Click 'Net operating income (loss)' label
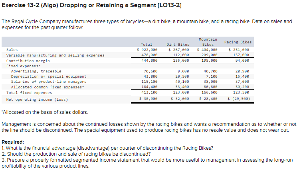The image size is (307, 174). [37, 100]
